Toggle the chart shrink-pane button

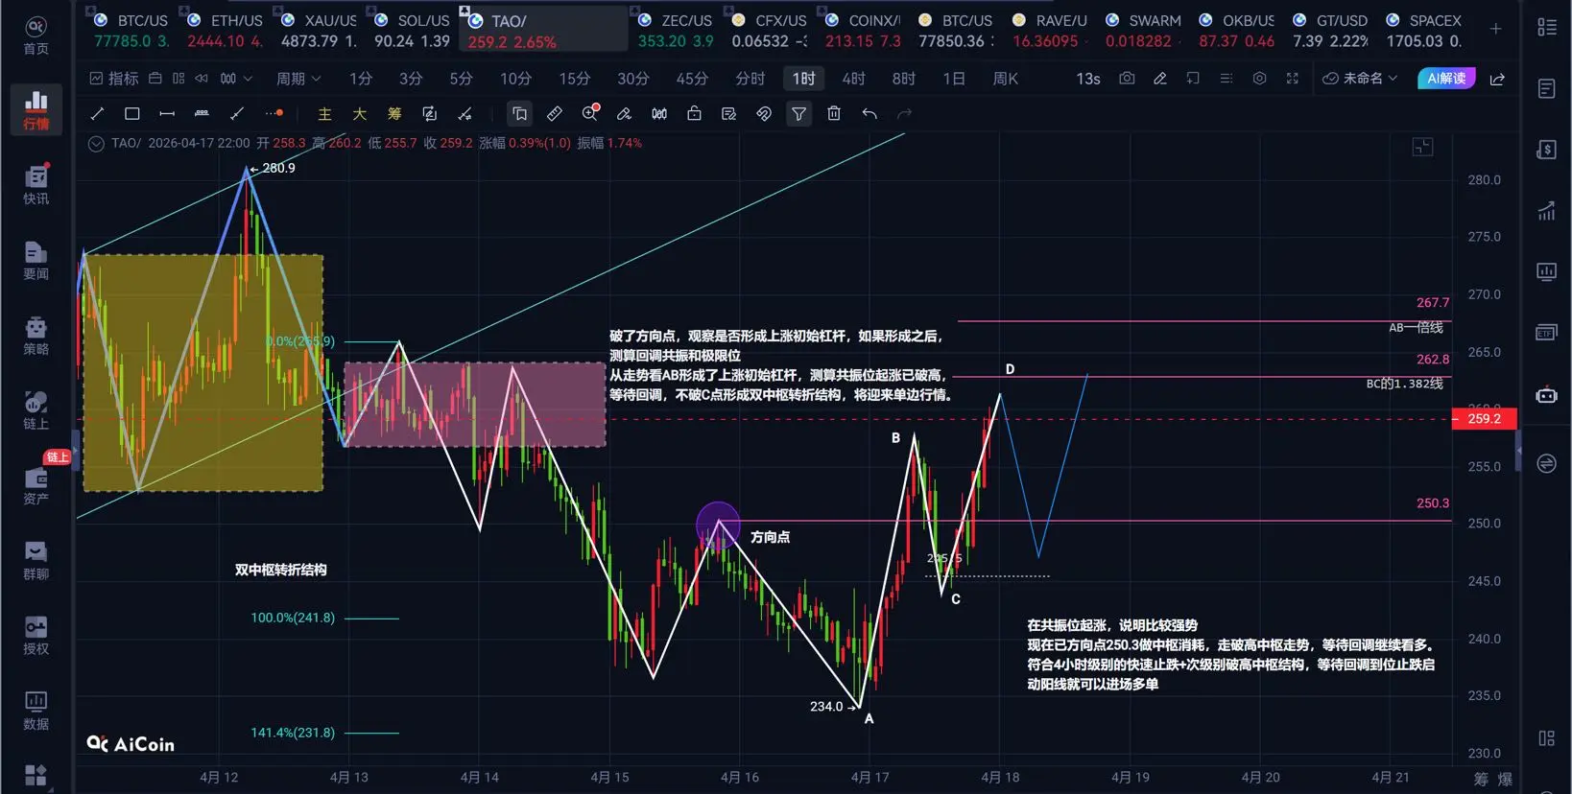click(1422, 147)
